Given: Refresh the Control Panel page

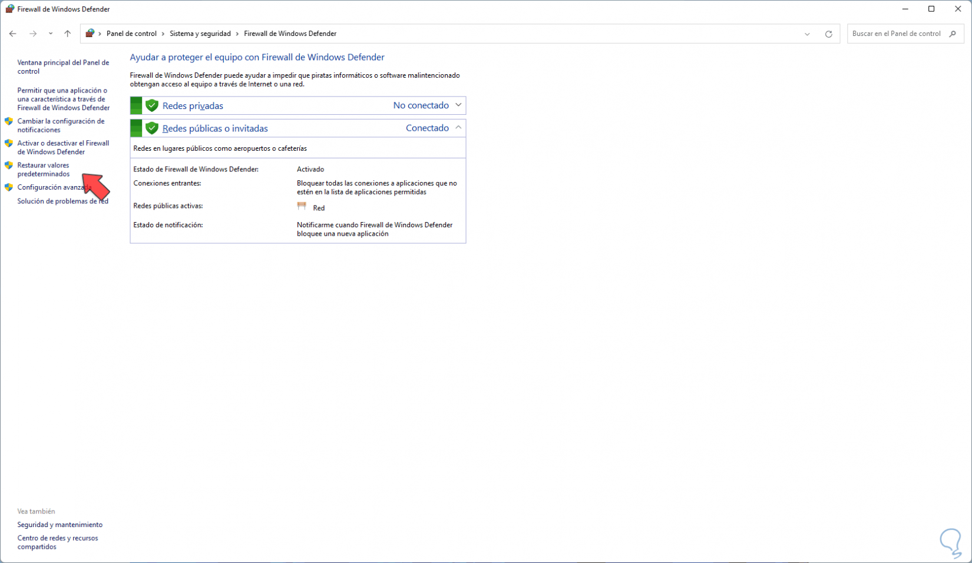Looking at the screenshot, I should [x=828, y=34].
